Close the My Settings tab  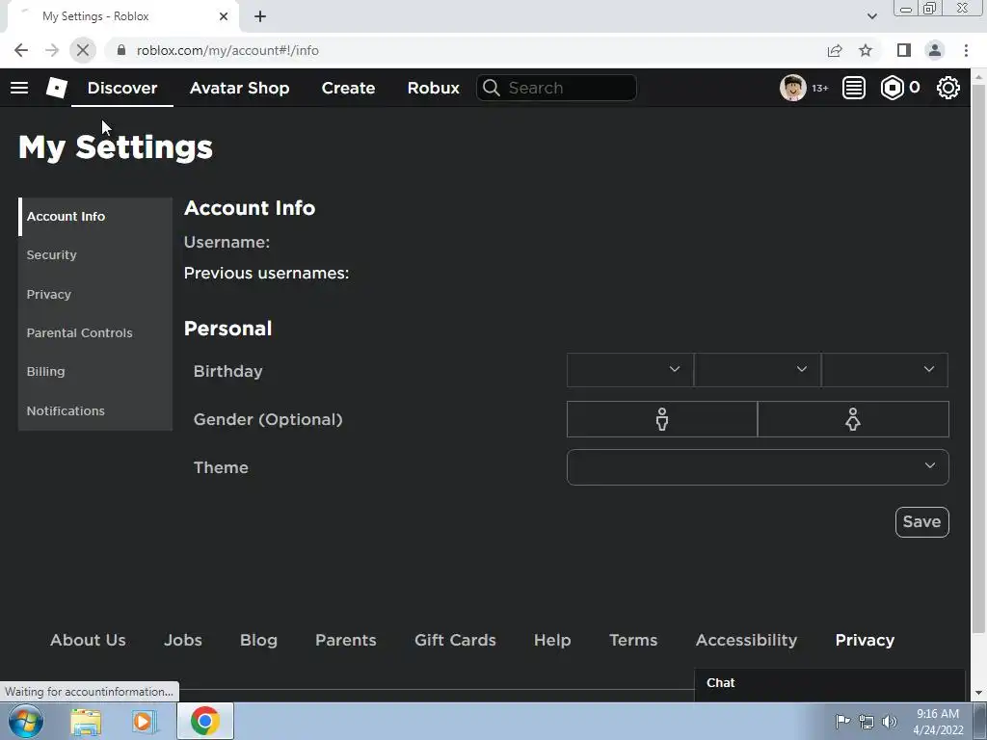[224, 16]
